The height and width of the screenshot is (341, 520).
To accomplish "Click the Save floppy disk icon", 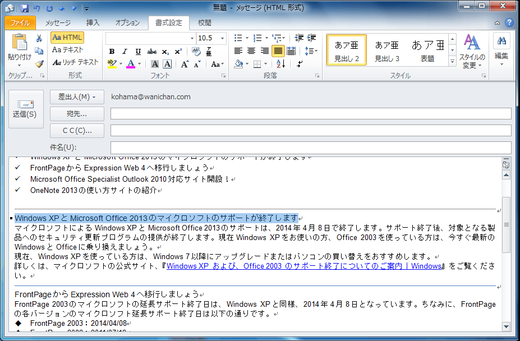I will 25,8.
